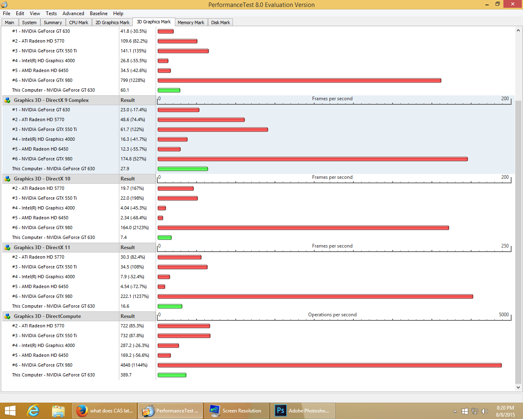Screen dimensions: 523x419
Task: Select the CPU Mark tab
Action: coord(79,23)
